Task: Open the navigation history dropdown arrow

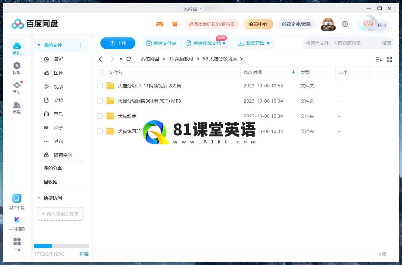Action: [121, 59]
